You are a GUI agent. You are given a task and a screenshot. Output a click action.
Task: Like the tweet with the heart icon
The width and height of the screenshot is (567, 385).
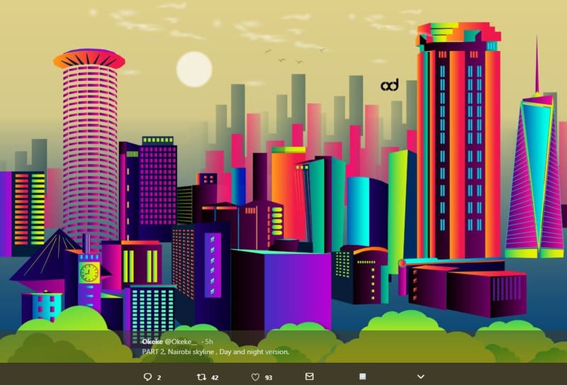point(255,377)
